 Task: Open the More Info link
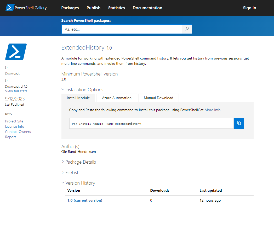213,110
